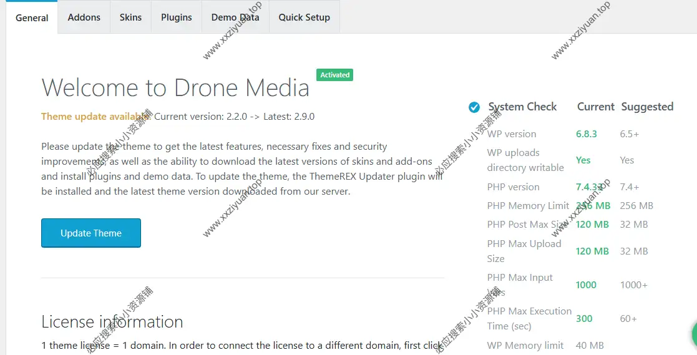This screenshot has height=355, width=697.
Task: Open the Quick Setup tab
Action: [304, 17]
